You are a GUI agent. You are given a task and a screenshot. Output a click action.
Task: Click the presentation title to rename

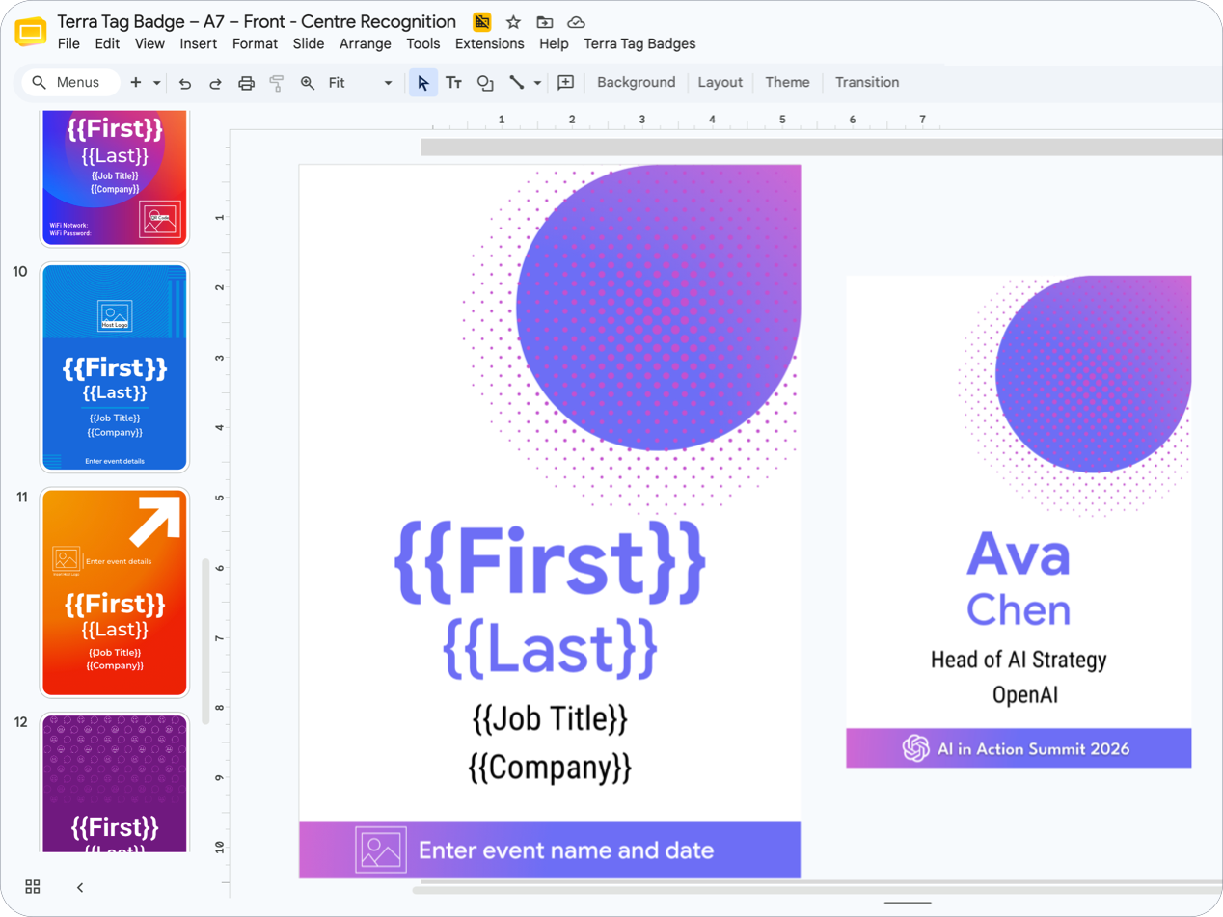click(x=257, y=22)
